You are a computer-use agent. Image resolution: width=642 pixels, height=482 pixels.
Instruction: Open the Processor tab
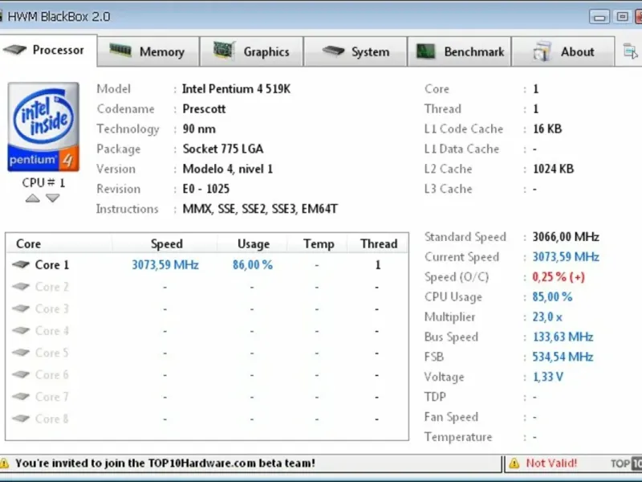point(48,50)
